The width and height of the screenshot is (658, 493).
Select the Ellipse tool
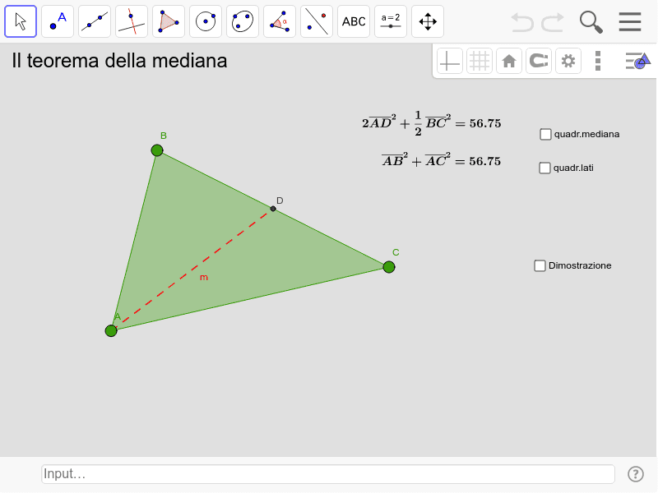pyautogui.click(x=243, y=21)
